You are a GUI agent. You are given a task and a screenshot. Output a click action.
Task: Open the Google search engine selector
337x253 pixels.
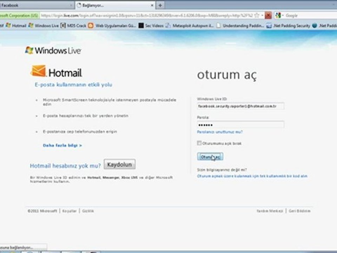tap(279, 15)
